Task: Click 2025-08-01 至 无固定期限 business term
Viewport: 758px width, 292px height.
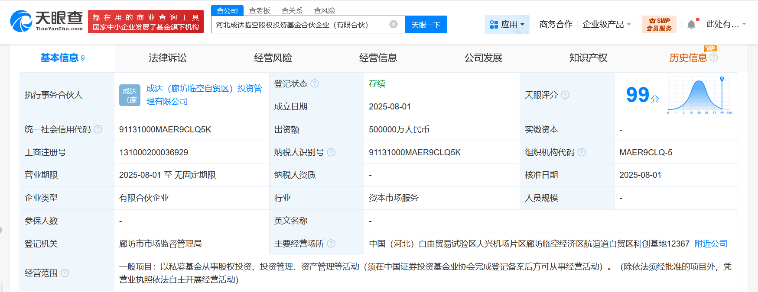Action: click(167, 175)
